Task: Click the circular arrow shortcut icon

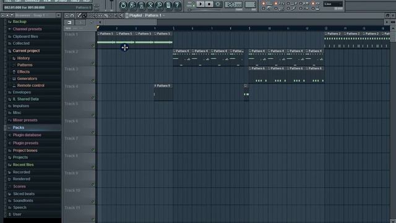Action: [x=123, y=6]
